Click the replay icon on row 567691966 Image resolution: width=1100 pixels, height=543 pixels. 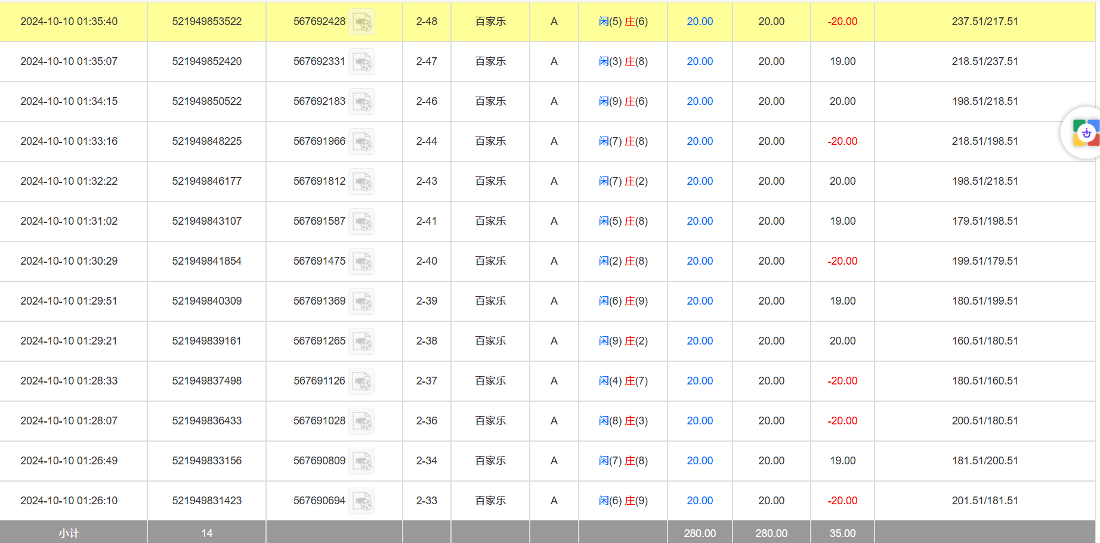pos(361,141)
